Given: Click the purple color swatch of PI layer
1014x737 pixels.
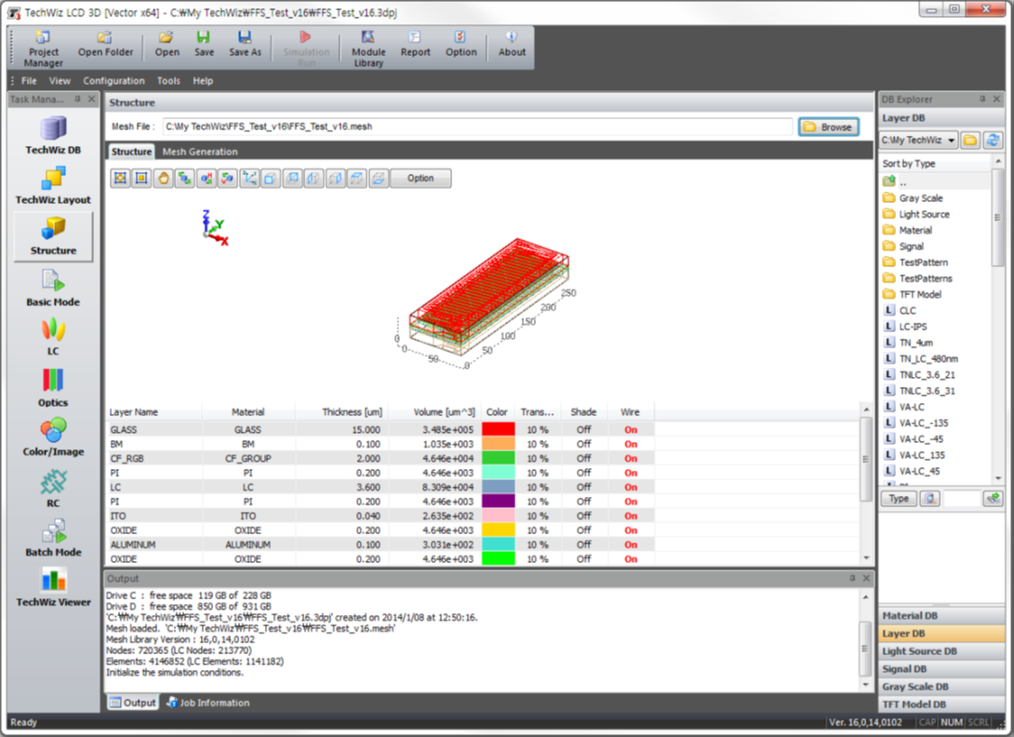Looking at the screenshot, I should 498,502.
